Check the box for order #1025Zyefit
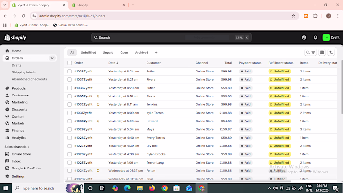Viewport: 343px width, 193px height. coord(70,163)
